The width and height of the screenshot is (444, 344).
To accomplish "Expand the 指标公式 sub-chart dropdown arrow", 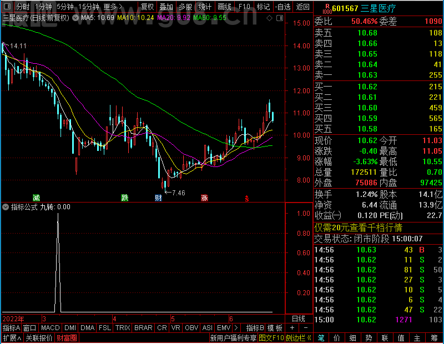I will coord(6,207).
